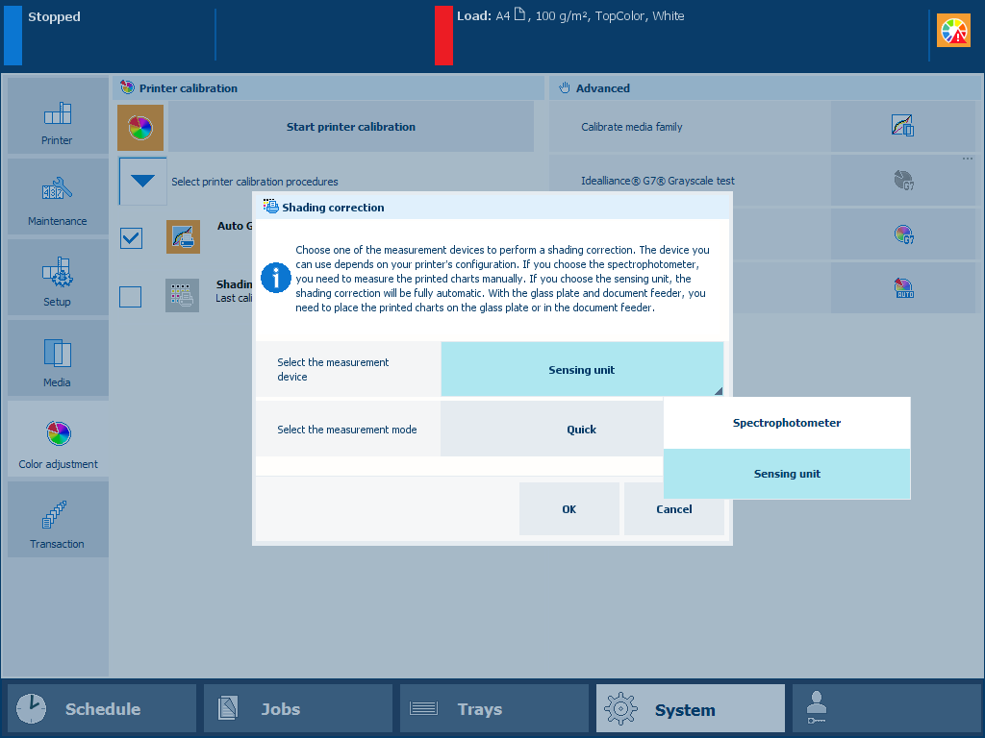
Task: Click the color warning icon in top-right
Action: pyautogui.click(x=953, y=32)
